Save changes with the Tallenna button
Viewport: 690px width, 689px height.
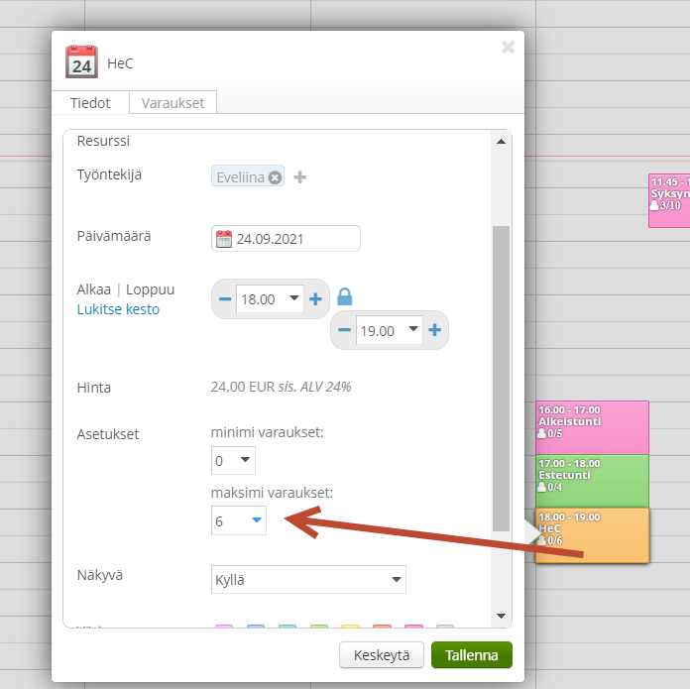tap(472, 655)
